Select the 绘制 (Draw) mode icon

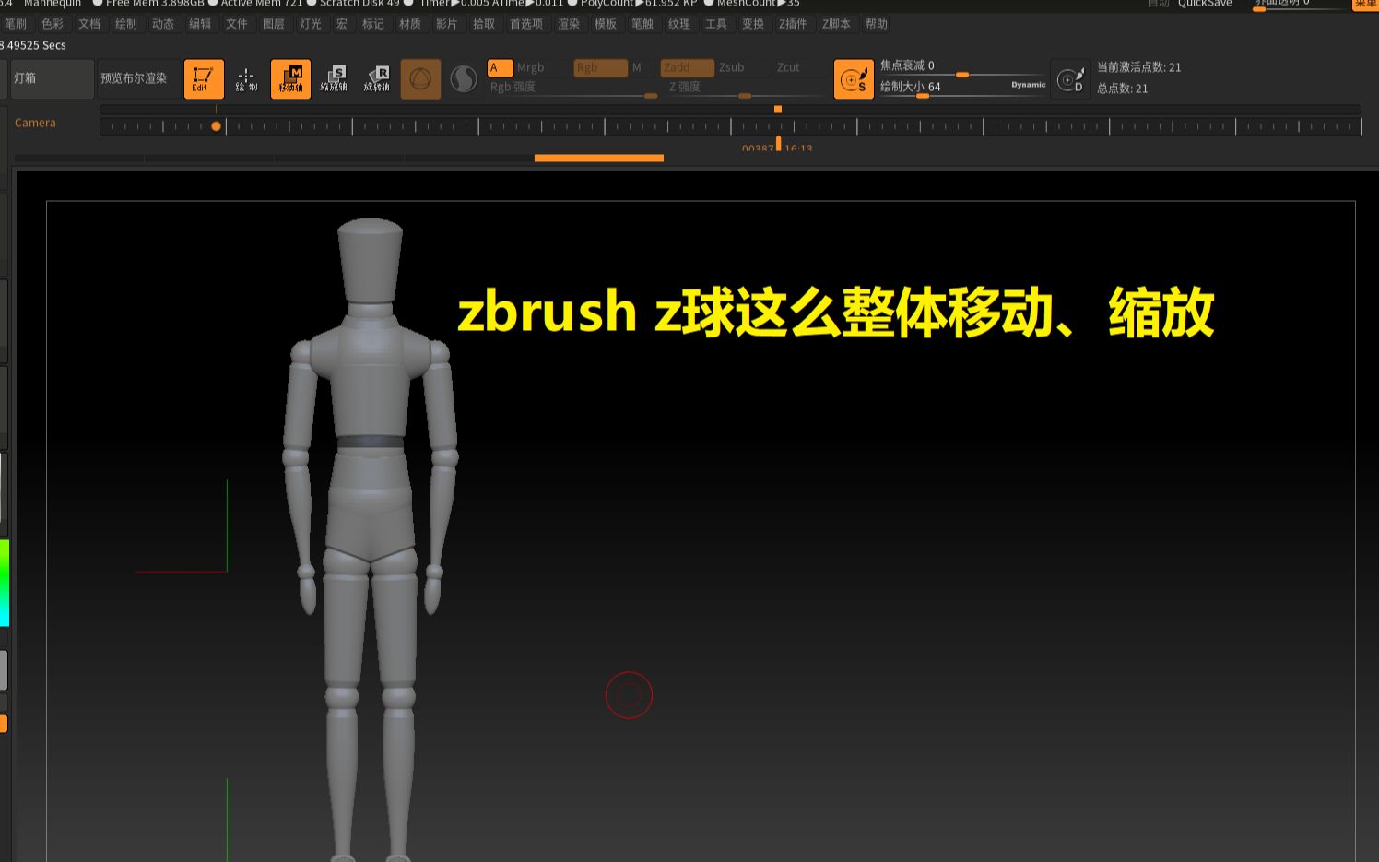pyautogui.click(x=245, y=78)
